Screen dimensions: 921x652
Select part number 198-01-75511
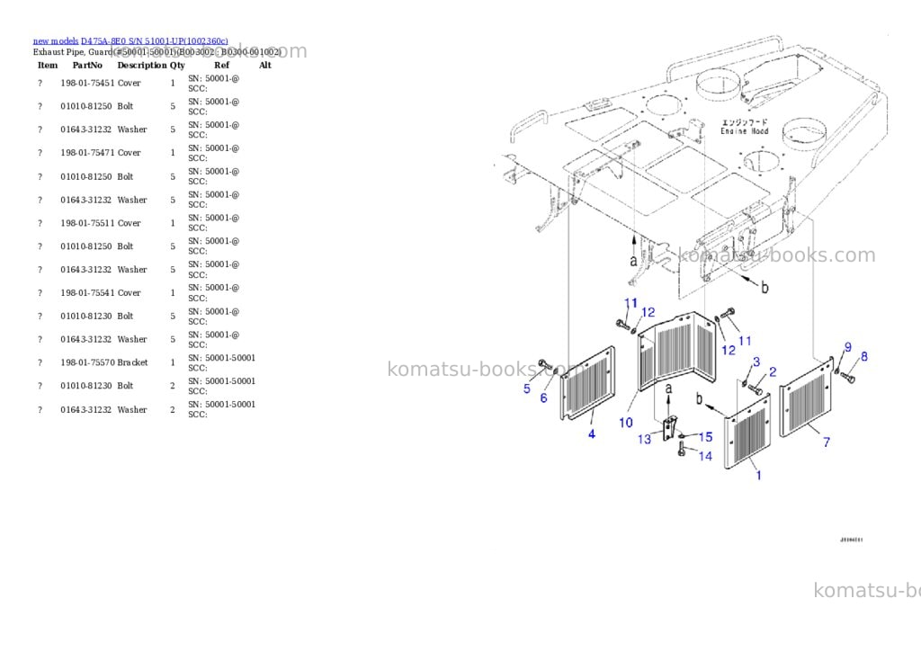(87, 223)
